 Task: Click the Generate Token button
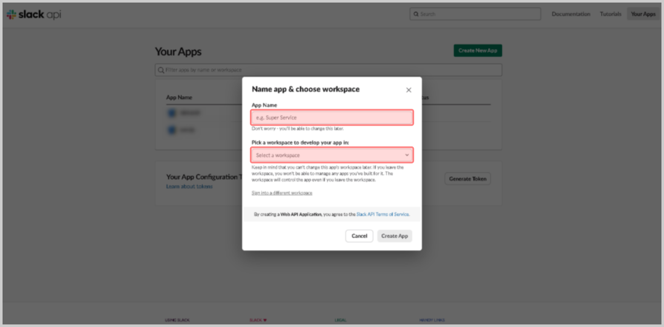coord(467,179)
